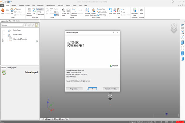
Task: Expand the Alignment dropdown in Create group
Action: coord(18,9)
